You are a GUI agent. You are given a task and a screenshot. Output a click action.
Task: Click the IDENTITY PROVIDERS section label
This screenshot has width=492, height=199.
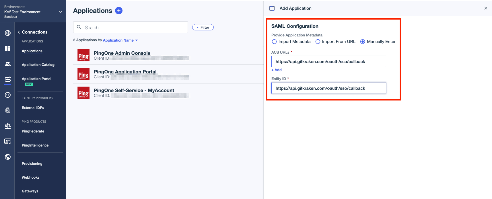pos(37,98)
